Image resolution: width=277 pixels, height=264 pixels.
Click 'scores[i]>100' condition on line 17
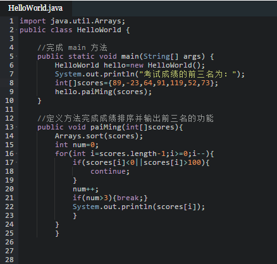click(x=172, y=163)
